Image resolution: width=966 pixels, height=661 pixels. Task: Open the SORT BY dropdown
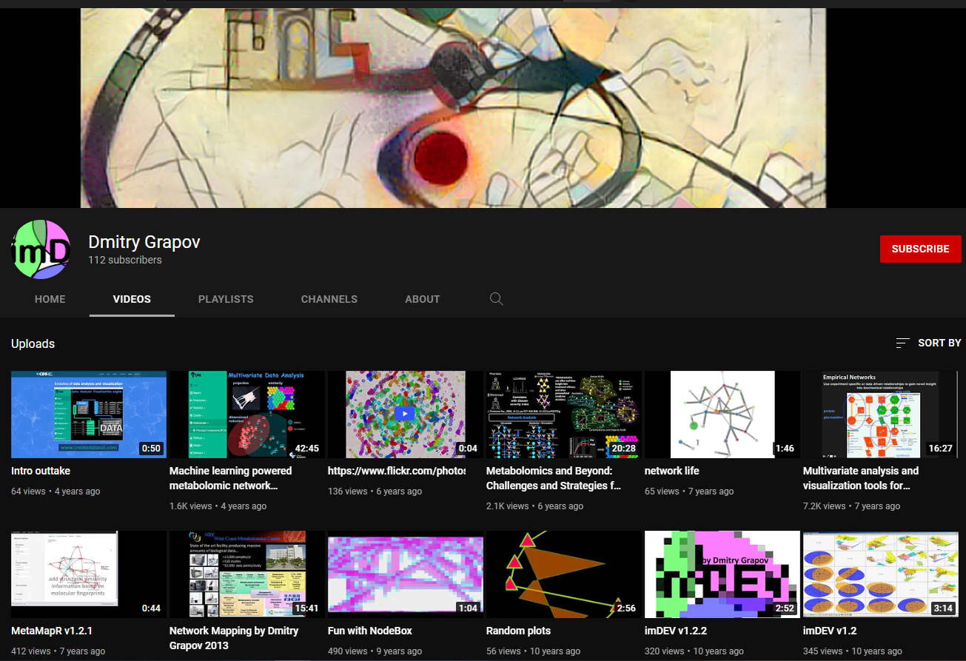point(939,343)
